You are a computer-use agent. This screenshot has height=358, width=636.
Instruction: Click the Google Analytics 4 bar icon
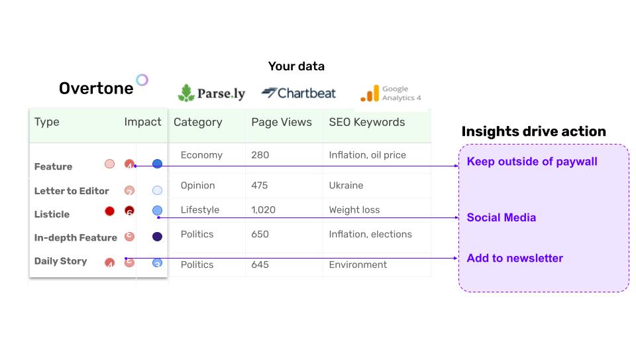pos(370,93)
